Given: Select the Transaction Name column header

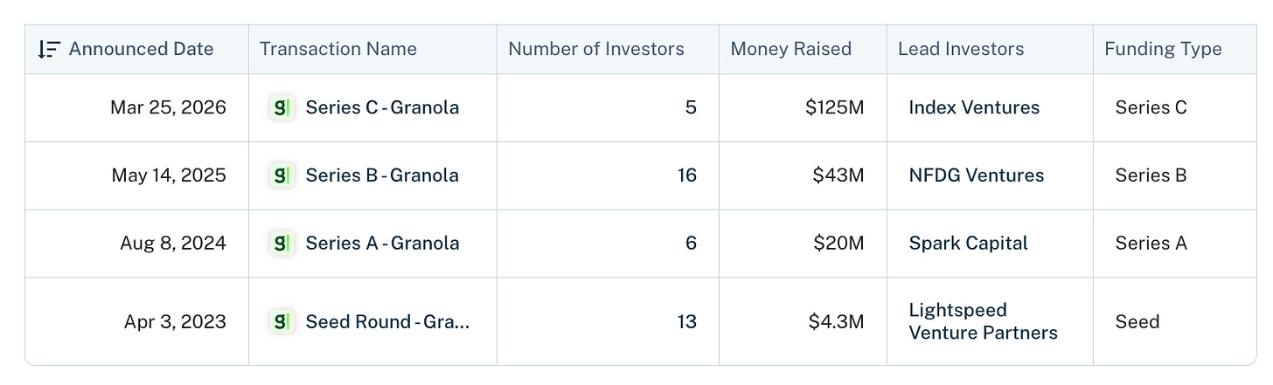Looking at the screenshot, I should pos(337,49).
